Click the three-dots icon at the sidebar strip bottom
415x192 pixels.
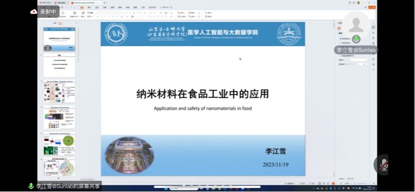coord(373,69)
